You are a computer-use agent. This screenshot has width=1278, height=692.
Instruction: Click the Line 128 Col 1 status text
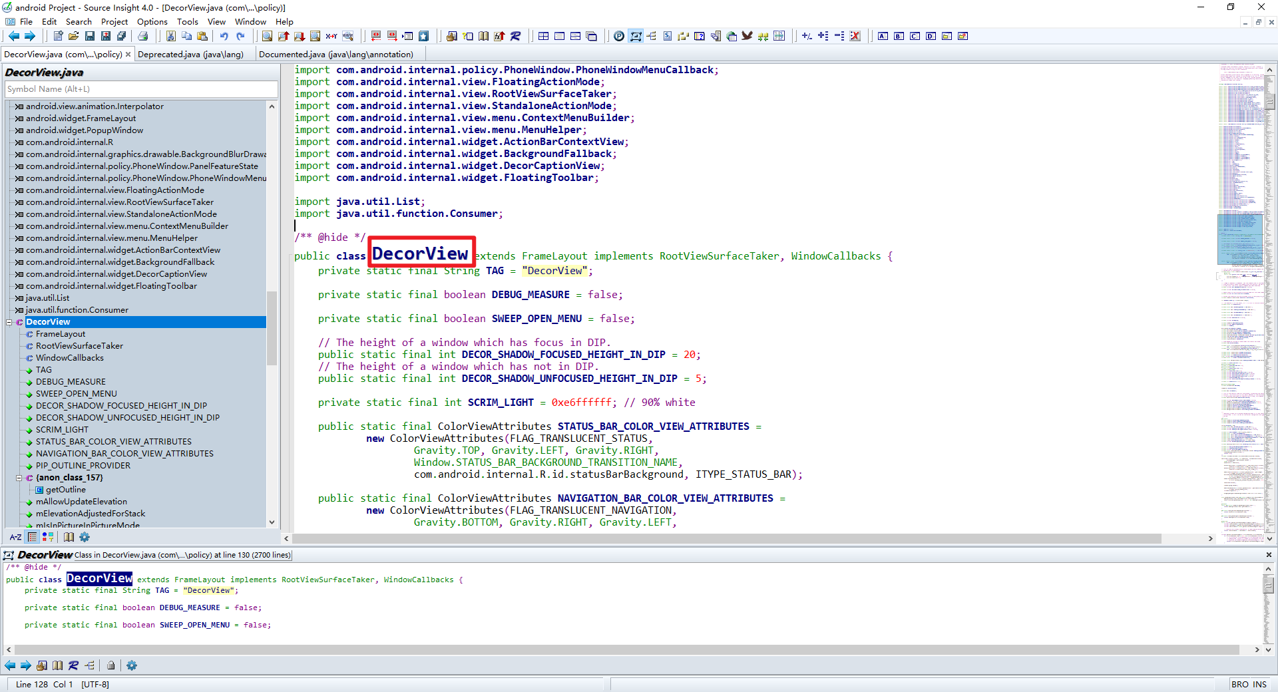tap(44, 684)
